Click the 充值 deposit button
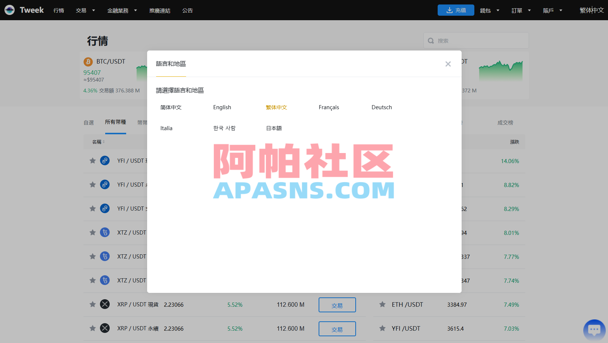This screenshot has height=343, width=608. 456,10
